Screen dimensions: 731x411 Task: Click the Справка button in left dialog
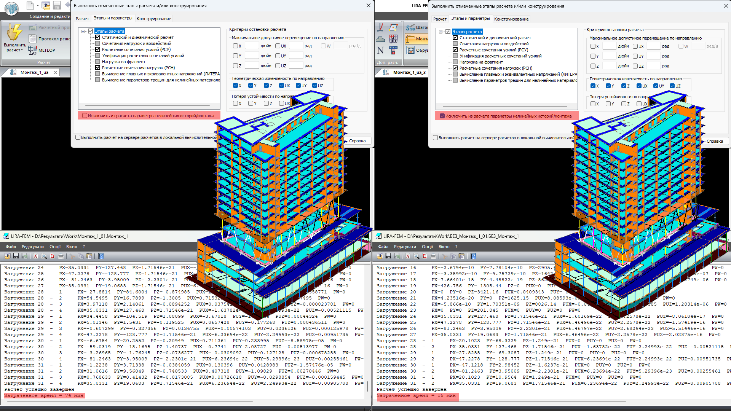click(357, 141)
